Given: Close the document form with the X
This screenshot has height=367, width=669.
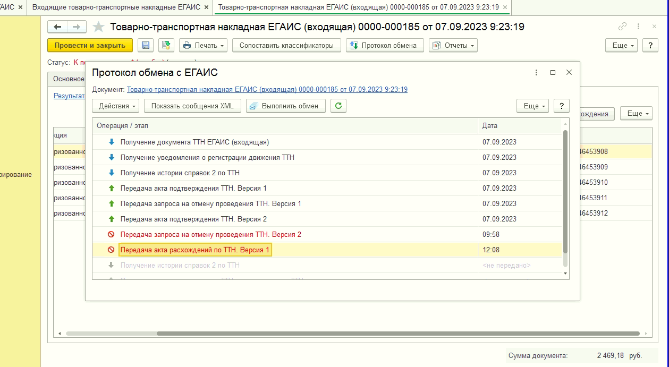Looking at the screenshot, I should tap(654, 27).
